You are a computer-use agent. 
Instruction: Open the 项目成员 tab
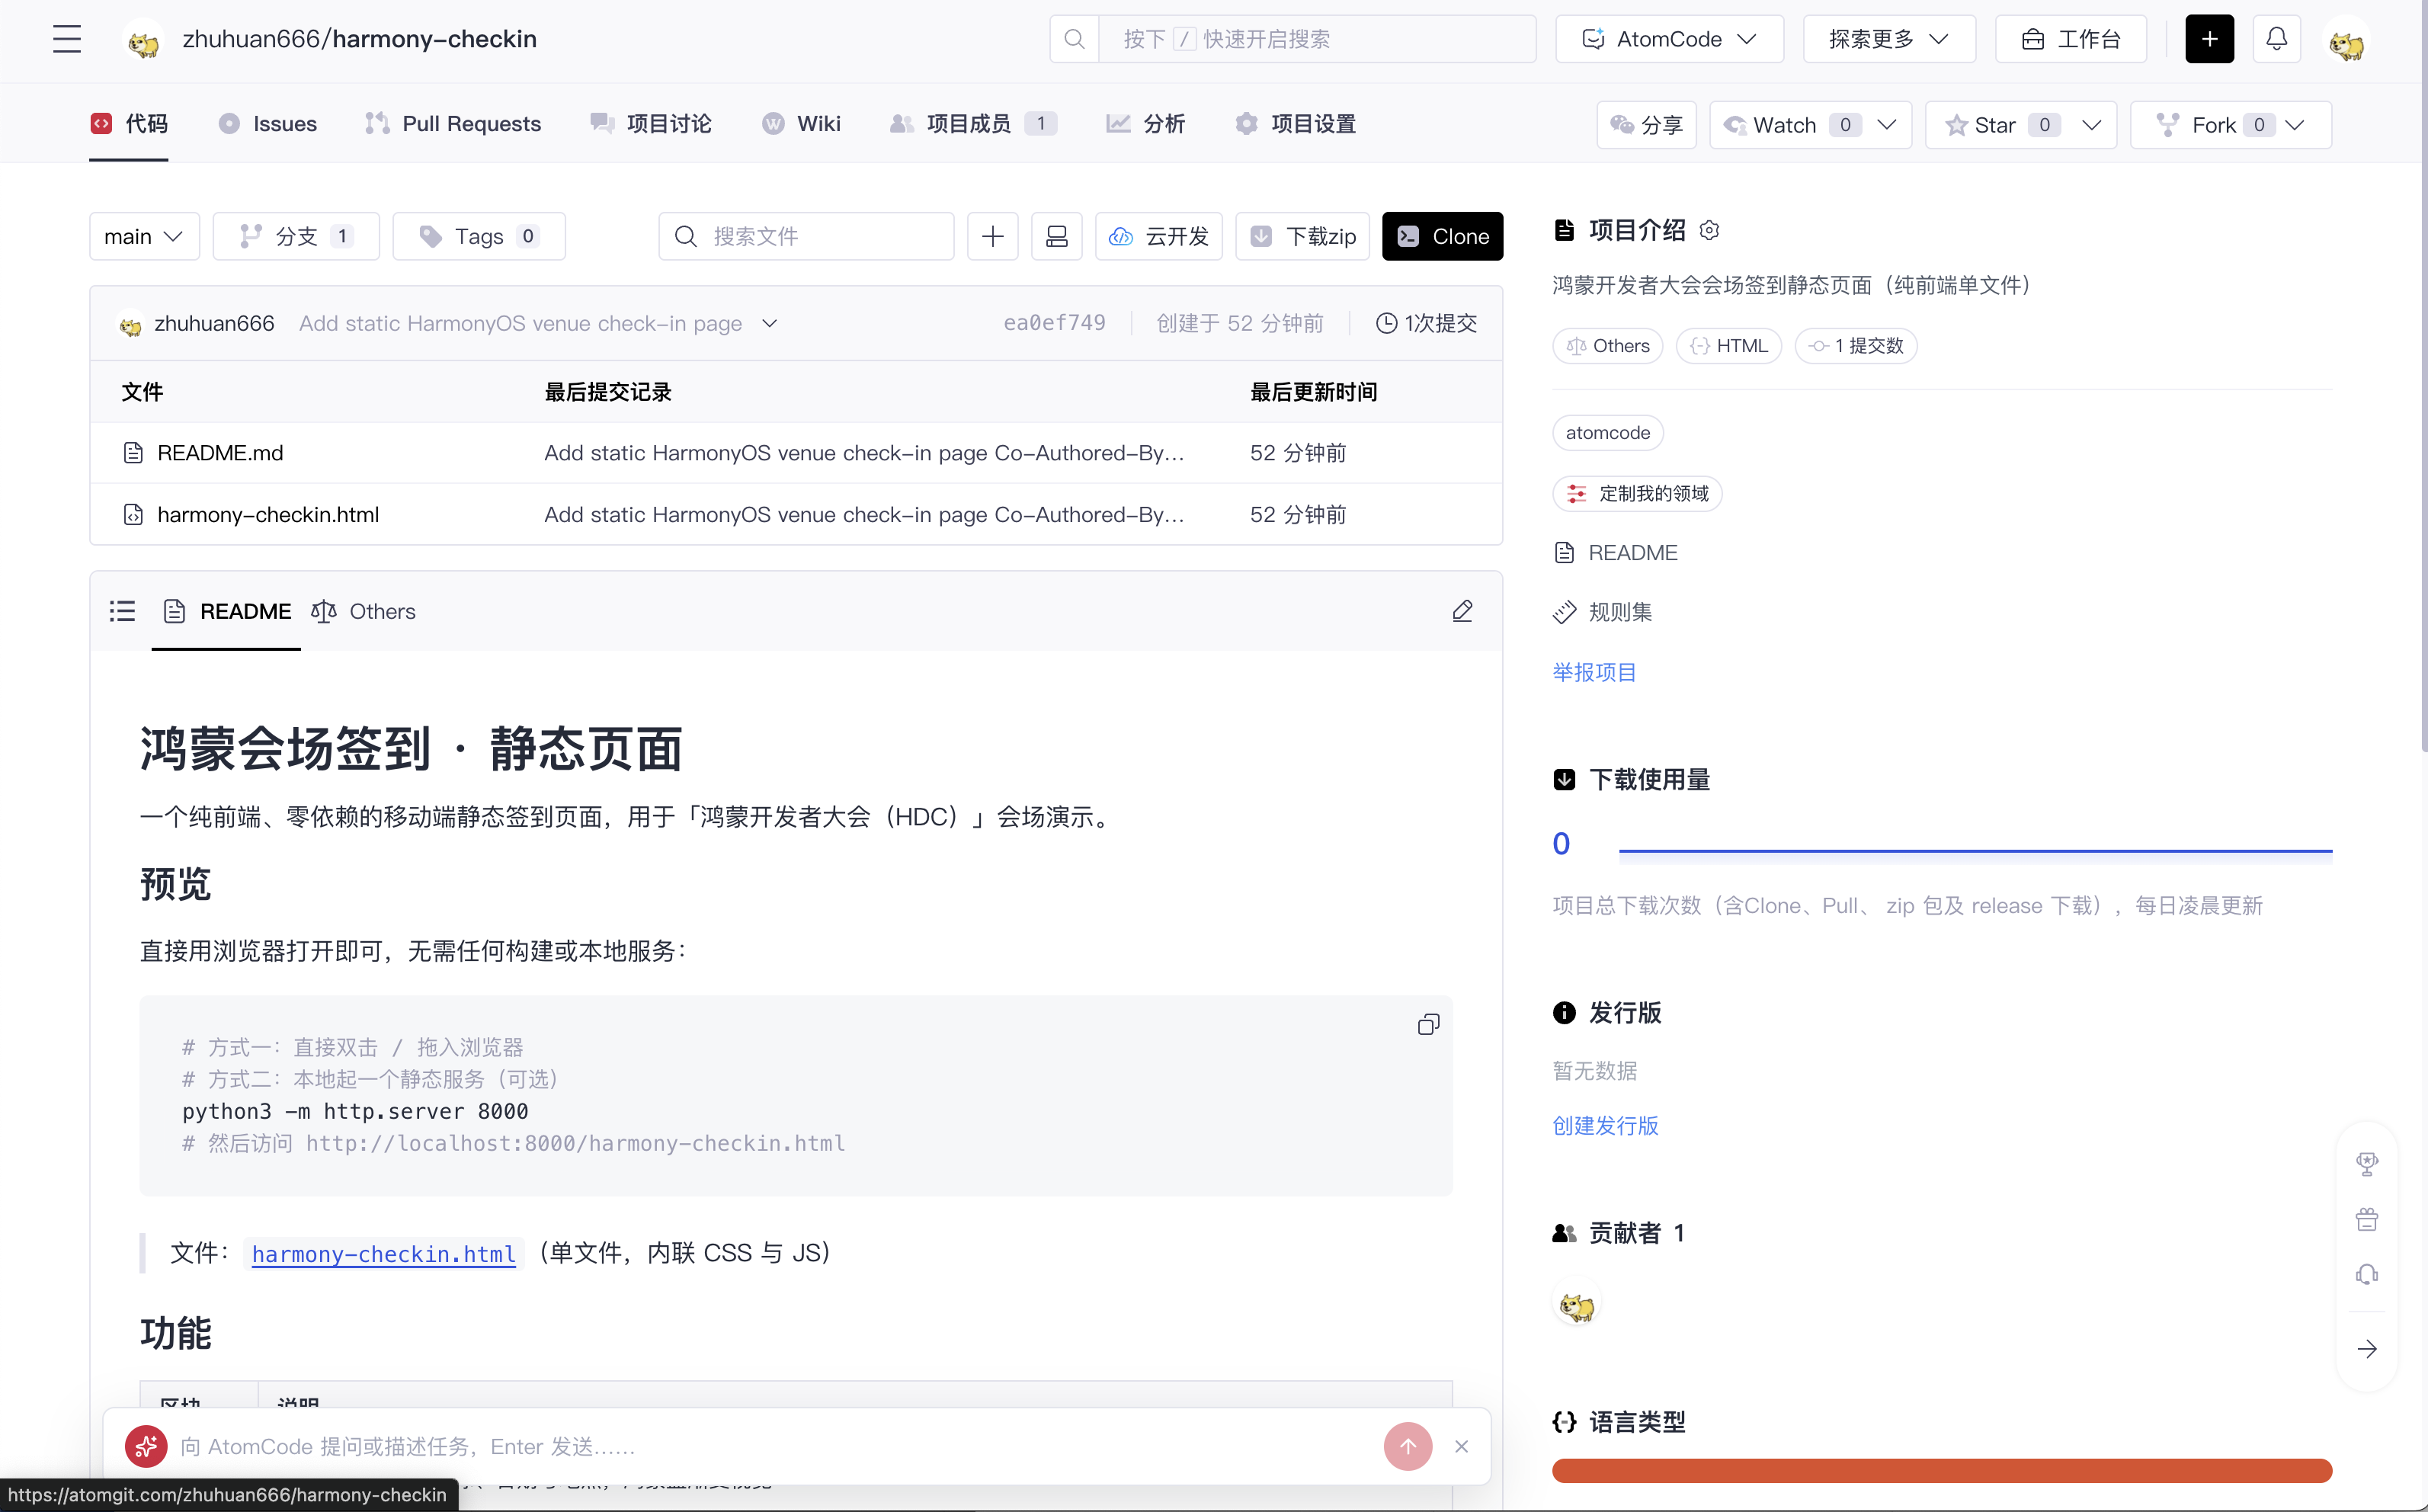(972, 123)
